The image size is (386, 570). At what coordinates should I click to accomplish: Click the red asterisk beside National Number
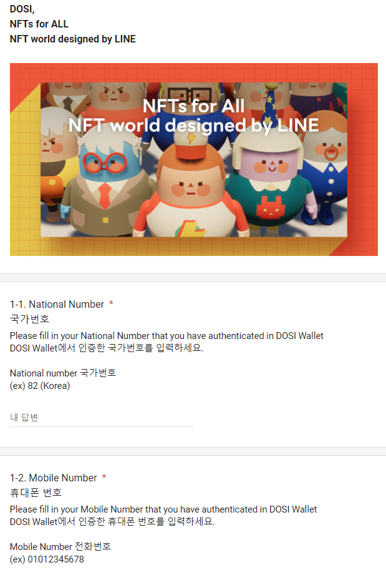click(111, 303)
